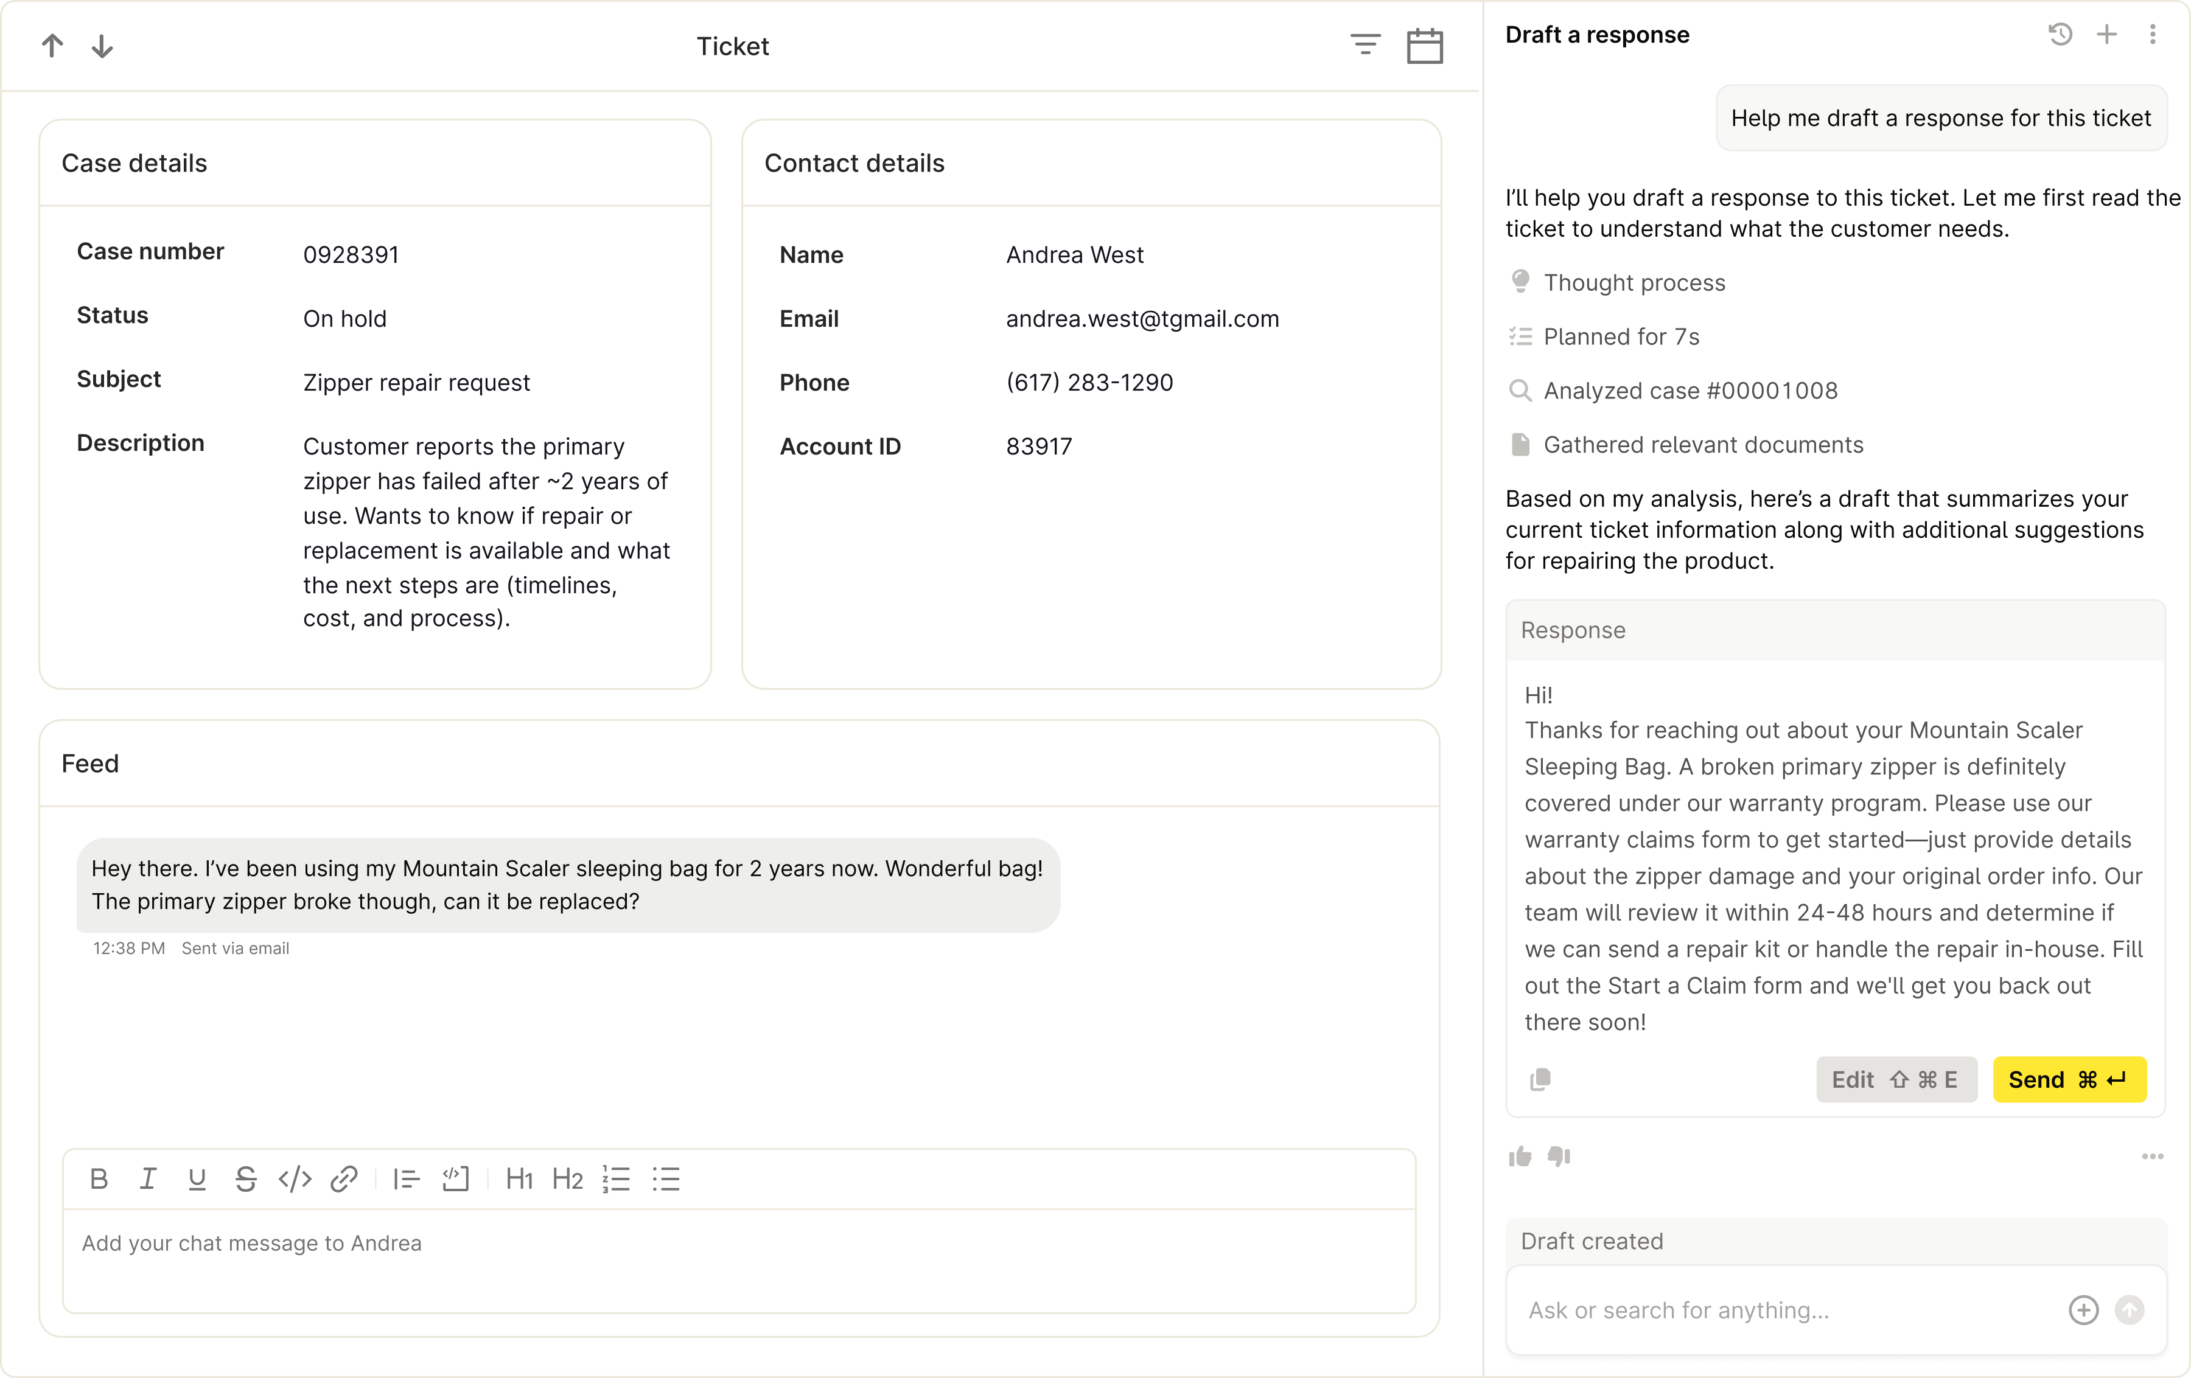Viewport: 2191px width, 1378px height.
Task: Go to the previous ticket with up arrow
Action: pos(53,46)
